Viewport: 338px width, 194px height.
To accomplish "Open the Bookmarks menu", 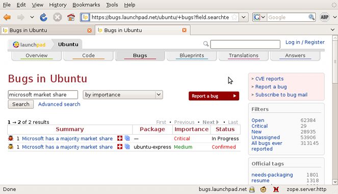I will point(86,5).
